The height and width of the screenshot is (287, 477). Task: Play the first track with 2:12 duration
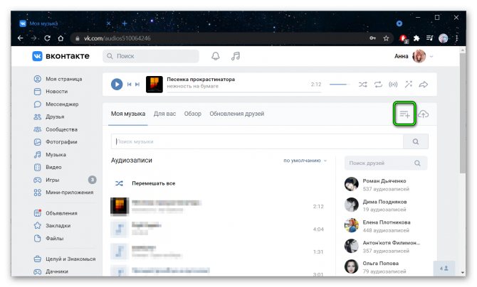pyautogui.click(x=120, y=207)
